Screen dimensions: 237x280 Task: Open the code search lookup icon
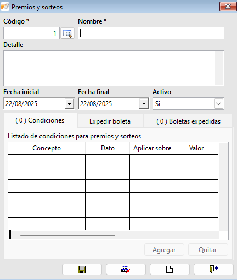tap(67, 33)
